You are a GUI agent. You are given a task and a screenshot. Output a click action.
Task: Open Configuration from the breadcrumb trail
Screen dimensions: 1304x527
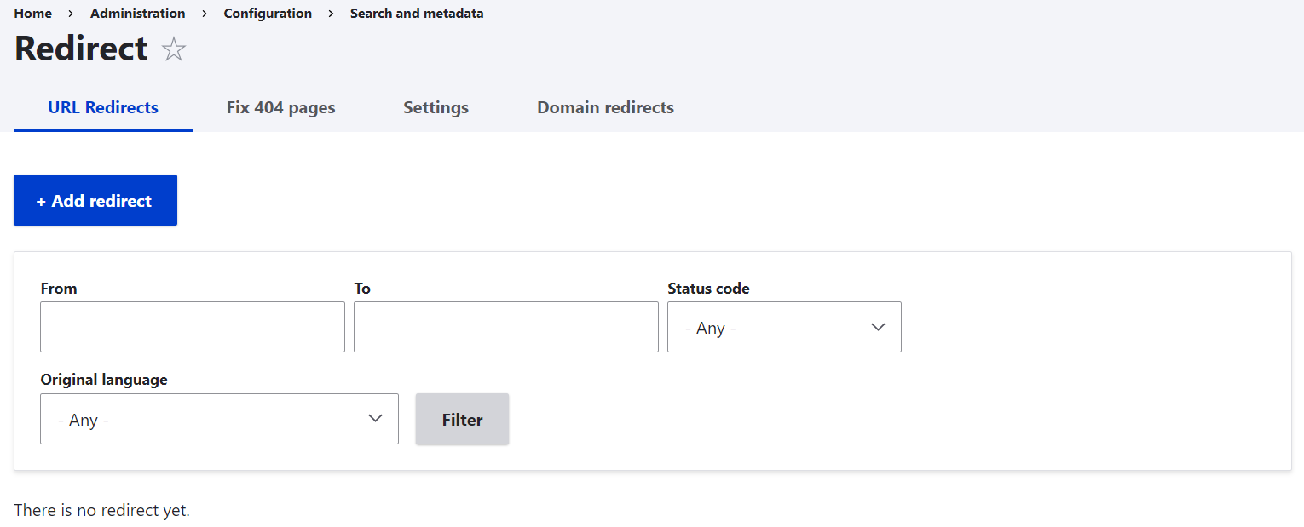tap(268, 13)
